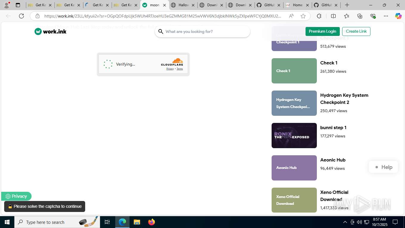Open the notification center icon
Viewport: 405px width, 228px height.
pyautogui.click(x=395, y=222)
